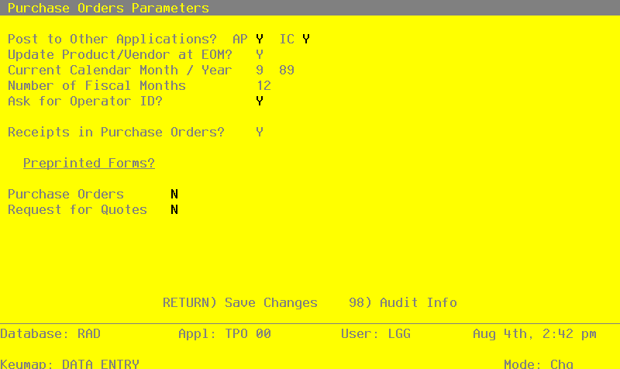
Task: Choose the 98) Audit Info option
Action: [x=403, y=302]
